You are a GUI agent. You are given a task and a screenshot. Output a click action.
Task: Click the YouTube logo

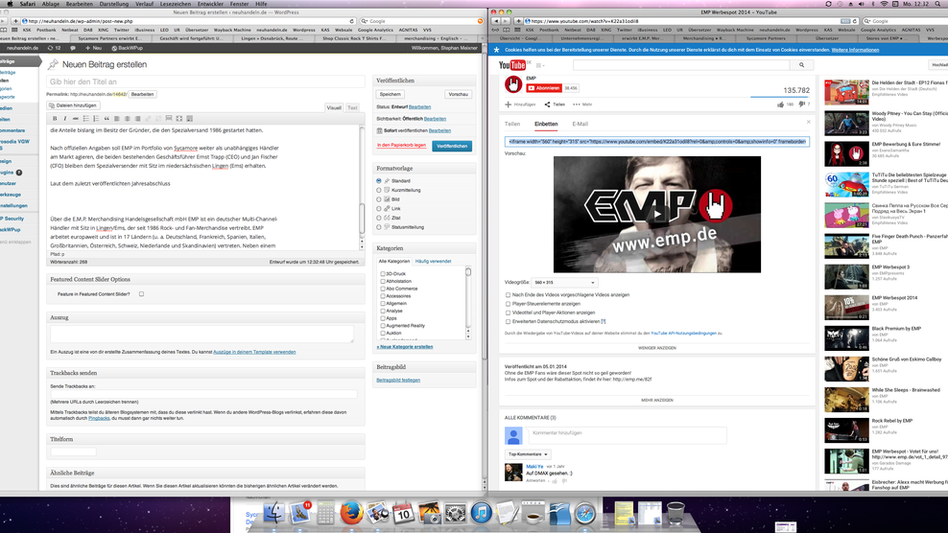click(x=512, y=65)
